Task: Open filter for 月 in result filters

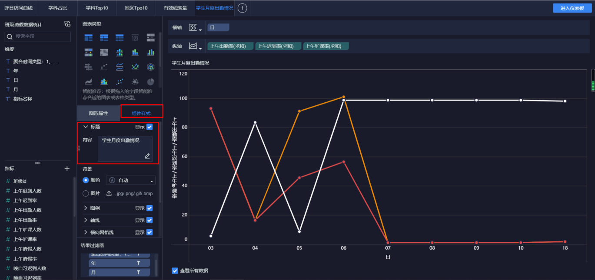Action: click(x=139, y=272)
